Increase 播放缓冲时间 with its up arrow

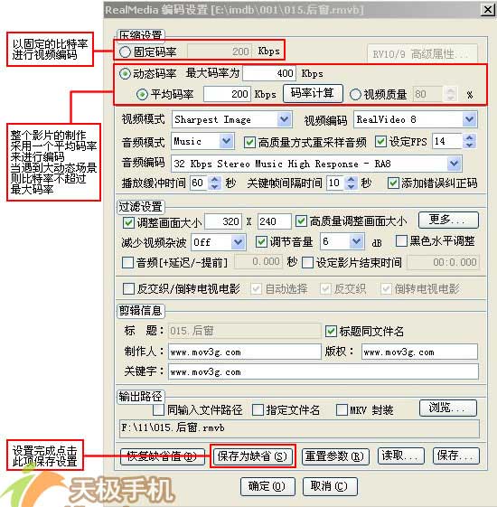tap(215, 180)
